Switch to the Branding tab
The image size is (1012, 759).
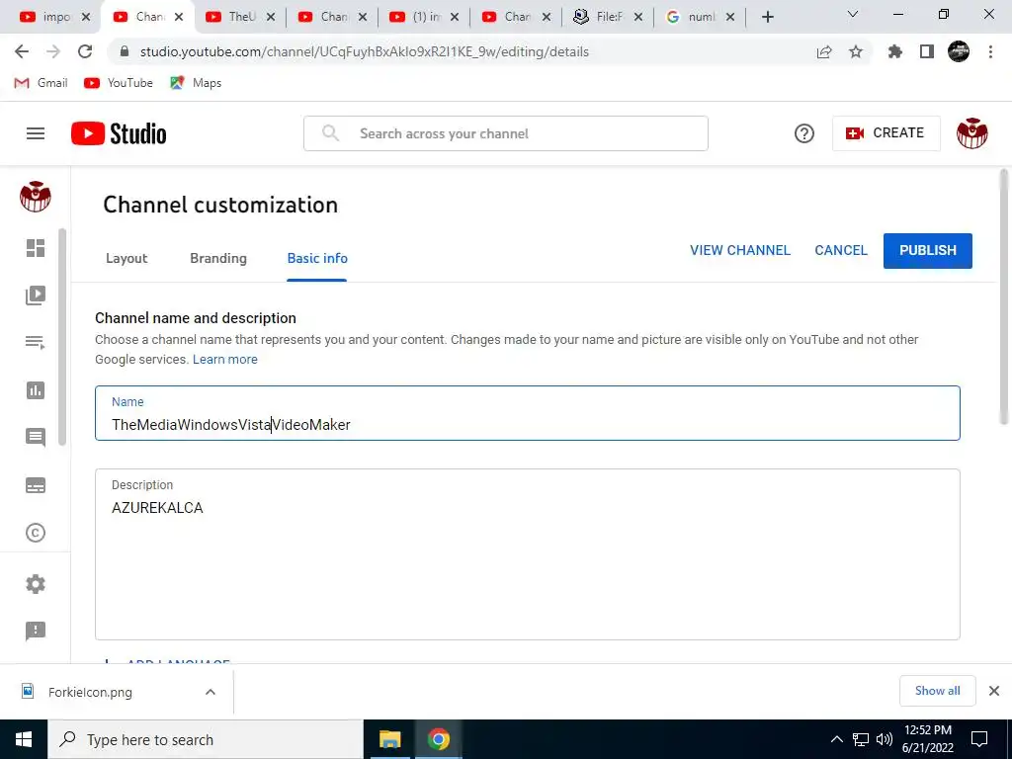(218, 258)
